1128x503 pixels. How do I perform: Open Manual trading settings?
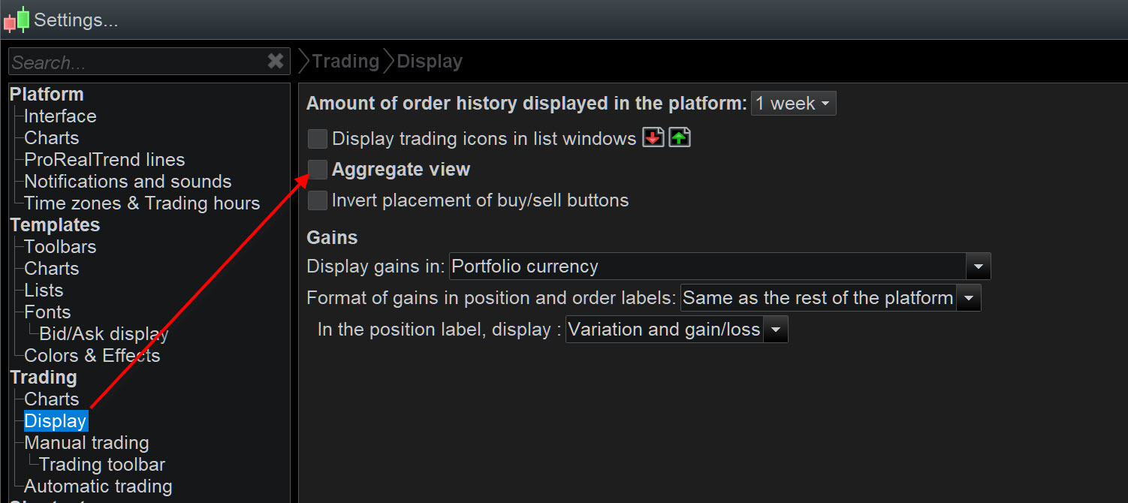tap(86, 443)
